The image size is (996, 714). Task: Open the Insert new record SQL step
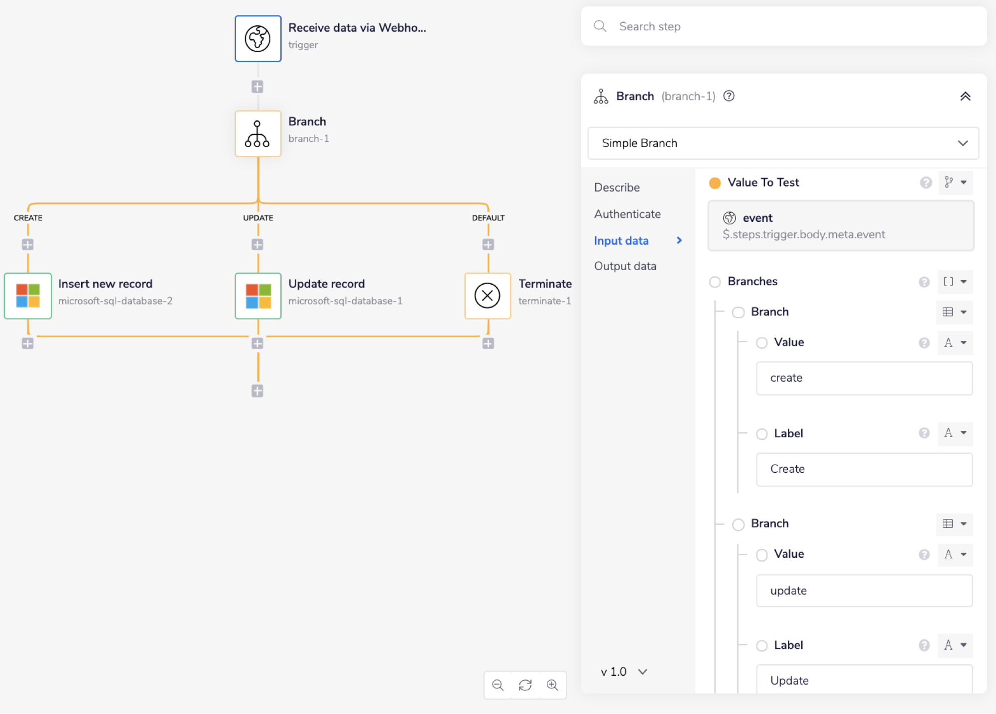click(x=28, y=296)
